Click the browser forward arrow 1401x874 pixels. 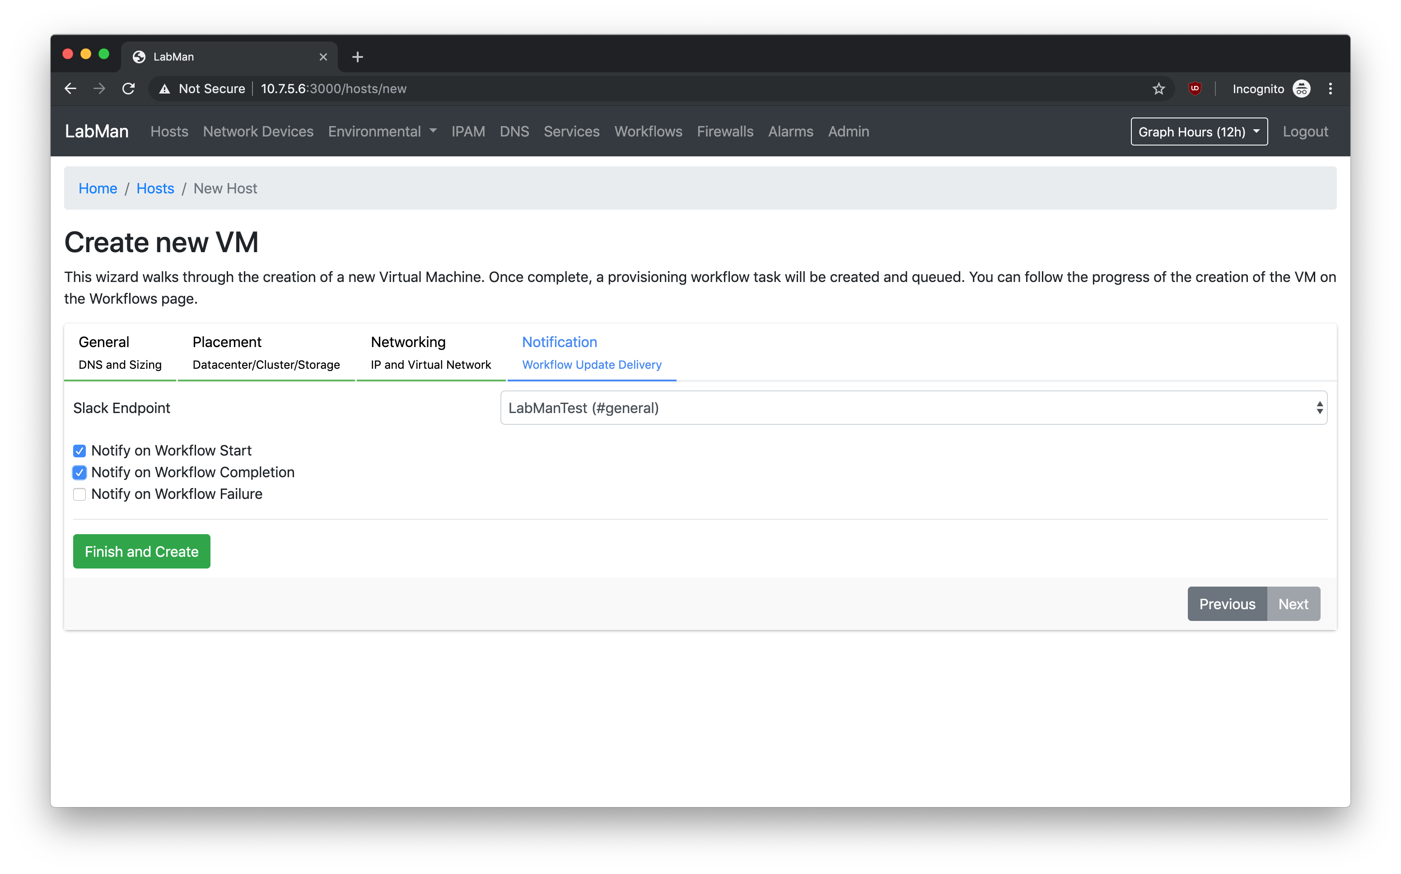pyautogui.click(x=99, y=89)
